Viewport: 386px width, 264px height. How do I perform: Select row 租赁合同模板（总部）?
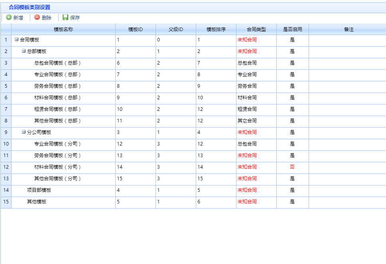(x=193, y=109)
